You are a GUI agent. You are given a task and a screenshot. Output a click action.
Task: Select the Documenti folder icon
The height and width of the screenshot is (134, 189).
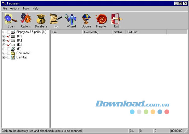(13, 53)
